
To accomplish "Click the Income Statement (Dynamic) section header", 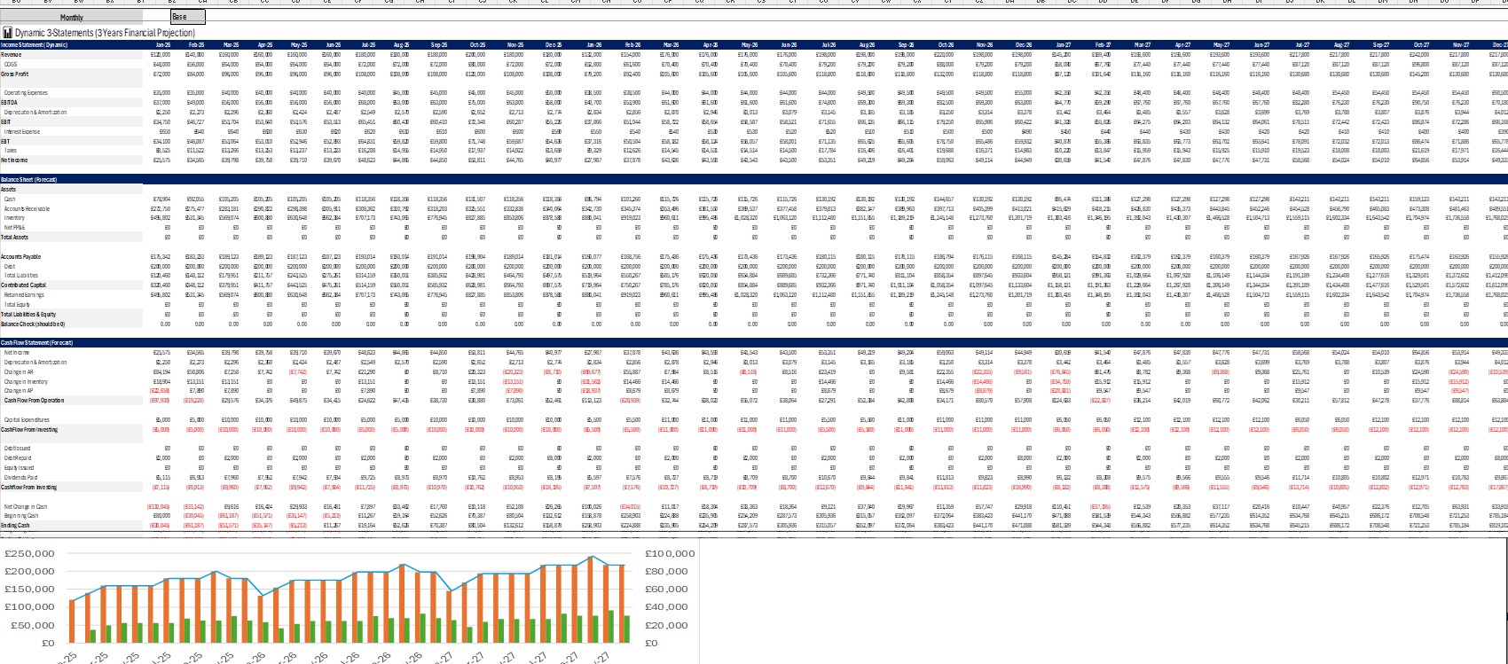I will coord(35,44).
